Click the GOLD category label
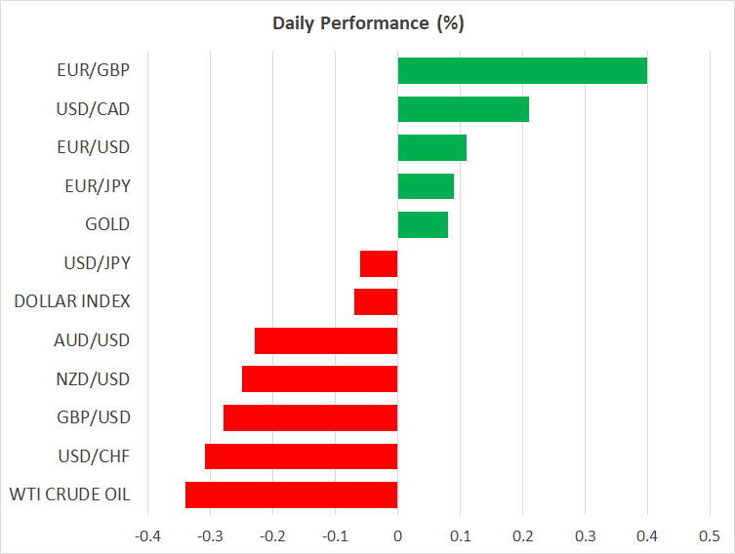Screen dimensions: 735x554 [x=107, y=224]
